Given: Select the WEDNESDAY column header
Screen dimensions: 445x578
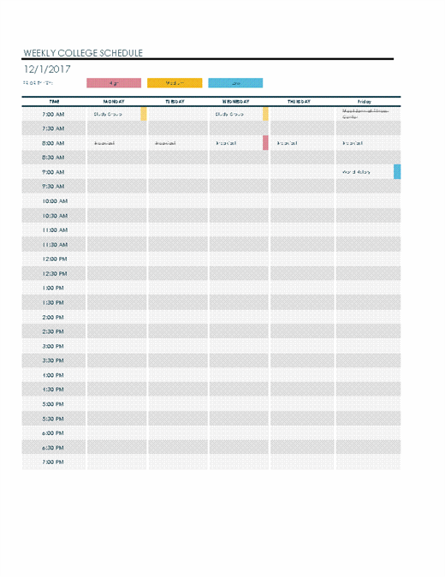Looking at the screenshot, I should click(235, 101).
